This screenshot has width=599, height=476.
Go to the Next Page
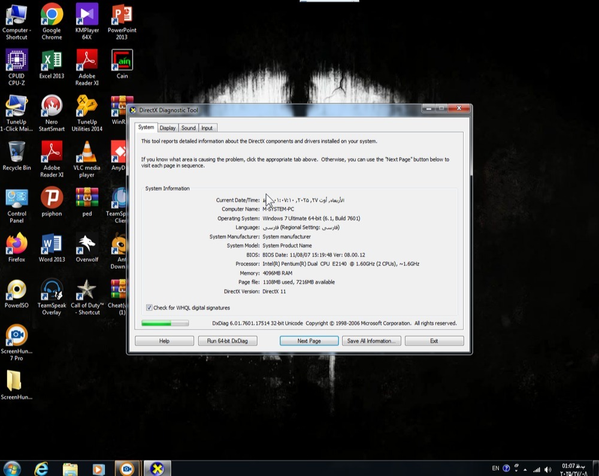pyautogui.click(x=309, y=341)
